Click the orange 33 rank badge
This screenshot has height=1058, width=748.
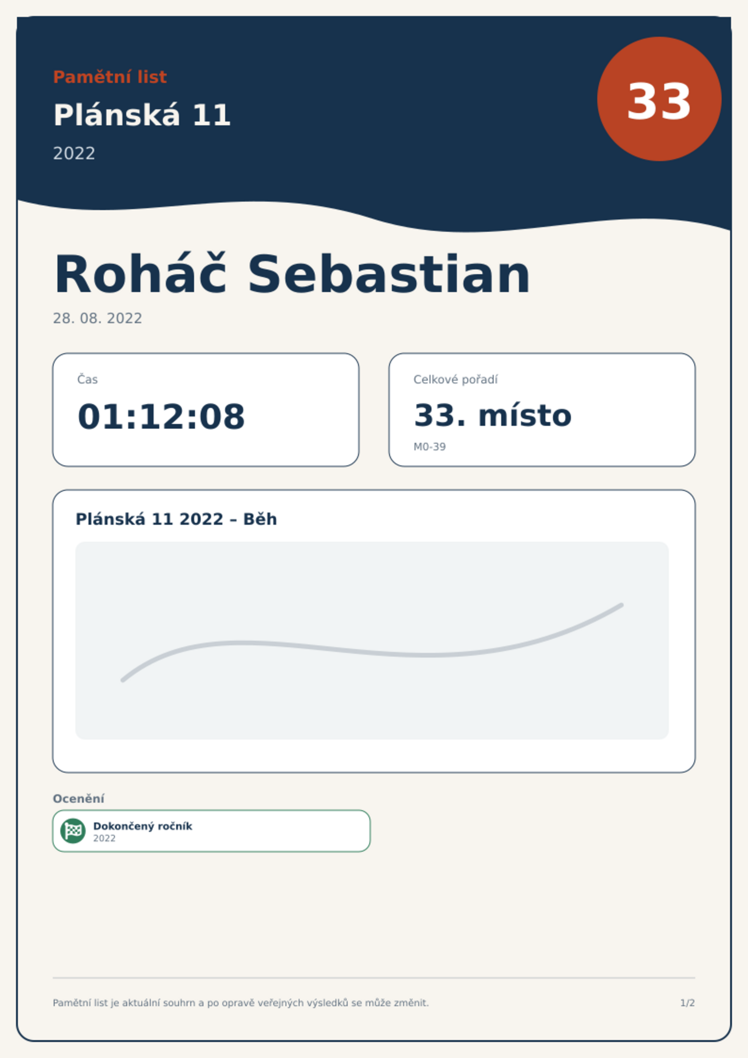click(659, 99)
